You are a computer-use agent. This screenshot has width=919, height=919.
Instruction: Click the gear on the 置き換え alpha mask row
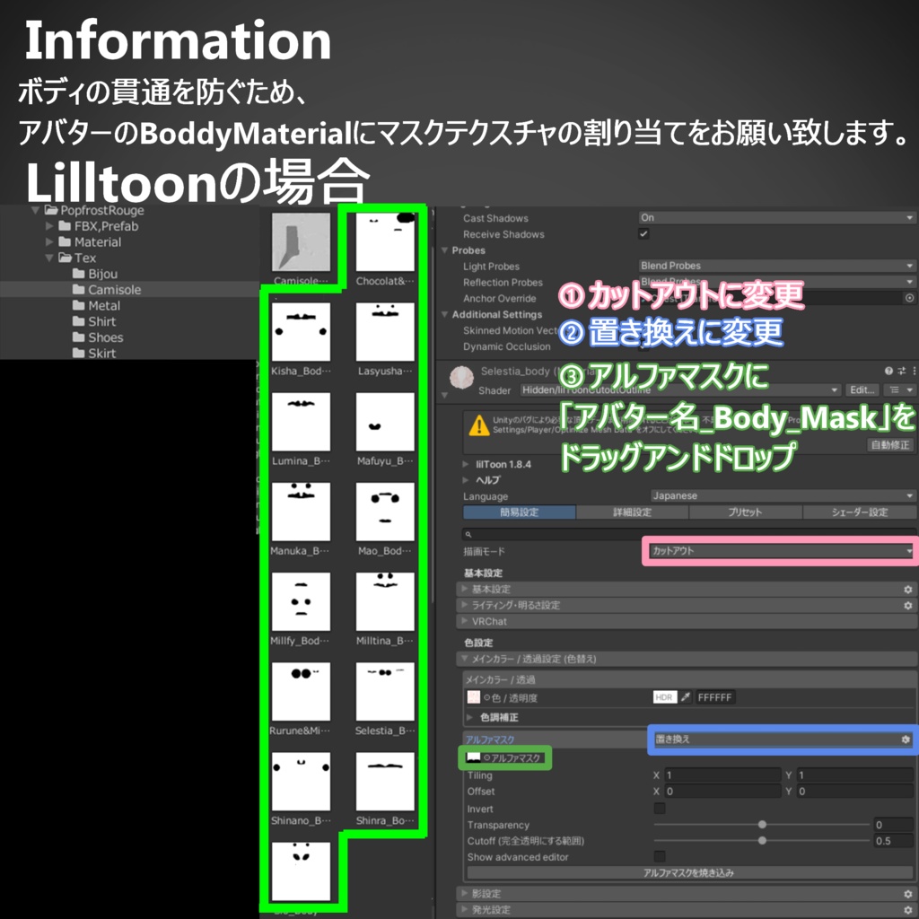tap(905, 739)
